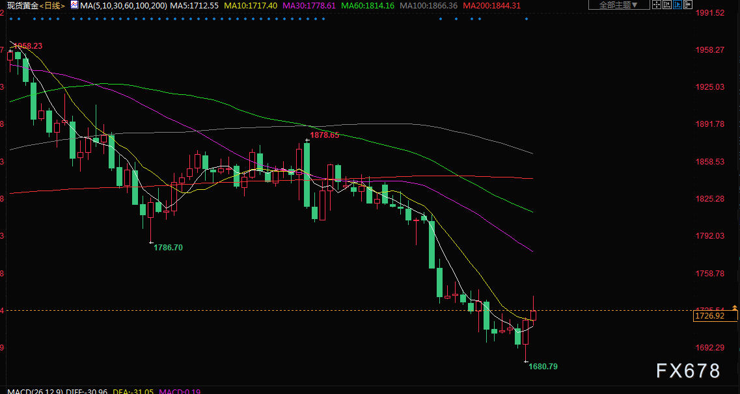
Task: Click the MA(5,10,30,60,100,200) parameters label
Action: [124, 6]
